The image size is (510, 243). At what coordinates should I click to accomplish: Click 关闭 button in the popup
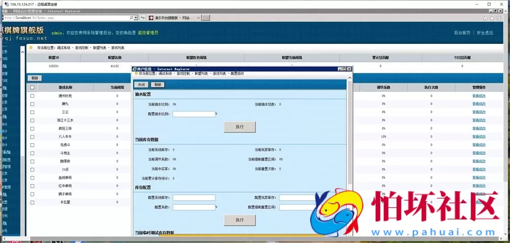(x=141, y=85)
